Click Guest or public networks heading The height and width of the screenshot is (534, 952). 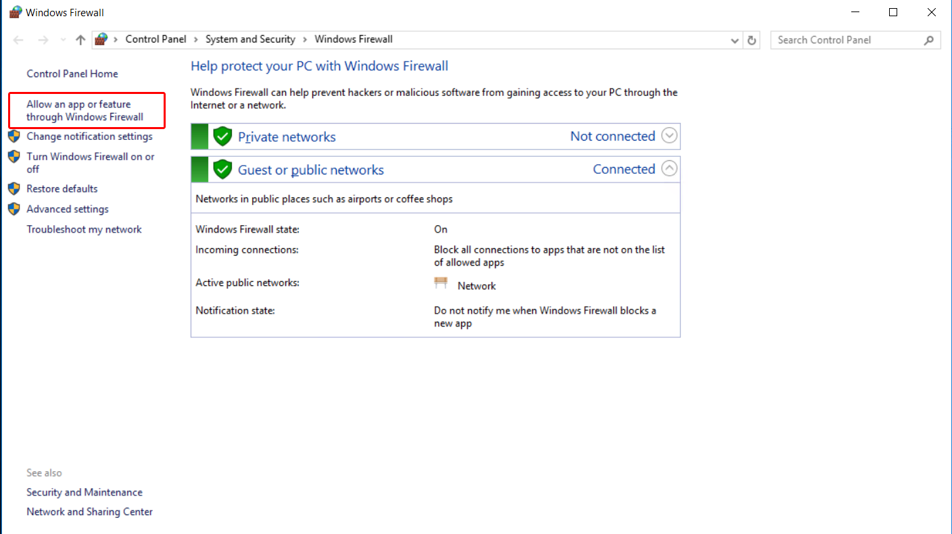click(311, 170)
